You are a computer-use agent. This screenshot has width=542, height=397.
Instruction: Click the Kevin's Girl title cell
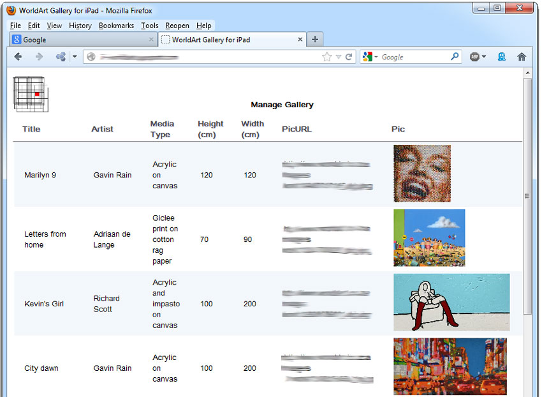(44, 304)
